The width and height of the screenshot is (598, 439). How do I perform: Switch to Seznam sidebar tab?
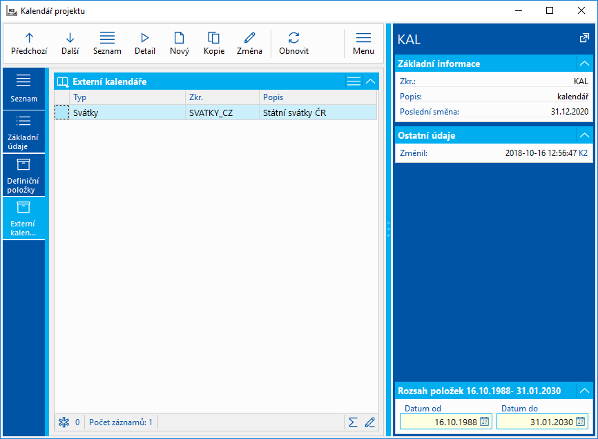click(23, 89)
